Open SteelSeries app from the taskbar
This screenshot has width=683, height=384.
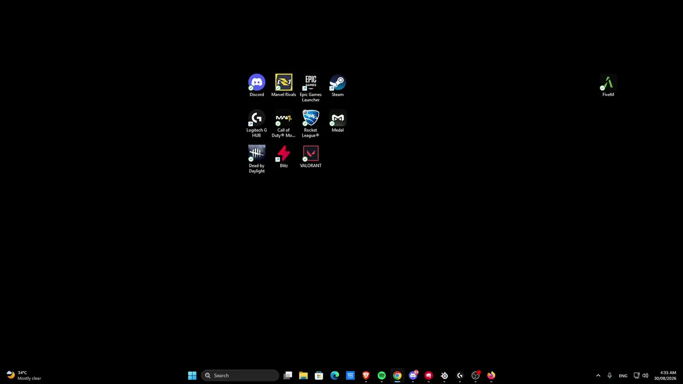[444, 375]
